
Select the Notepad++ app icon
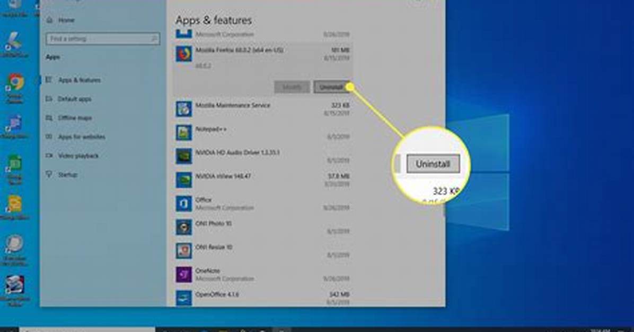click(183, 133)
